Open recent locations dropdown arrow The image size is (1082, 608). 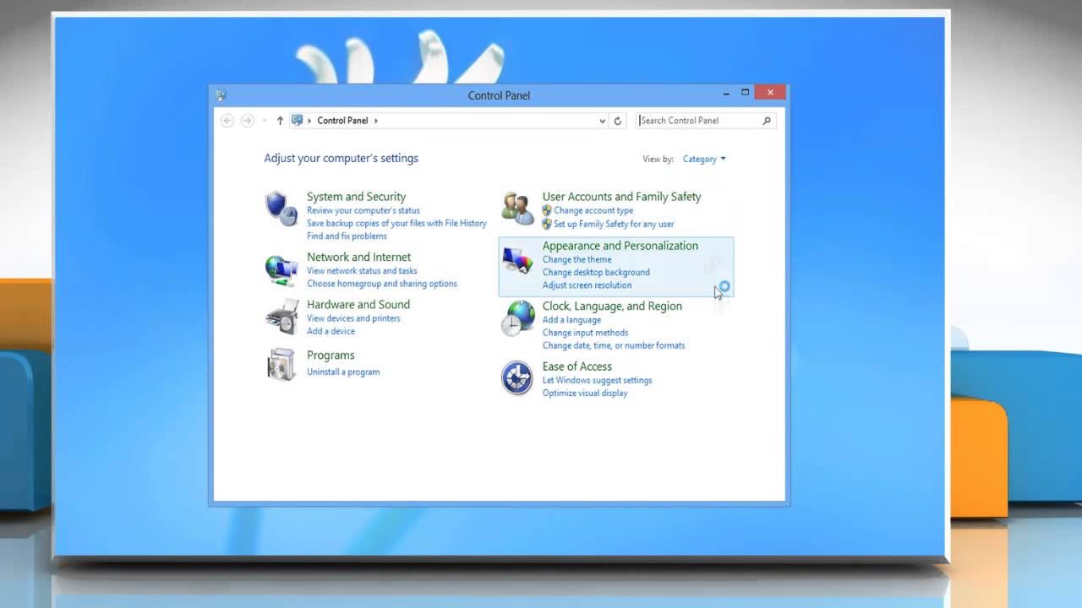click(x=264, y=121)
